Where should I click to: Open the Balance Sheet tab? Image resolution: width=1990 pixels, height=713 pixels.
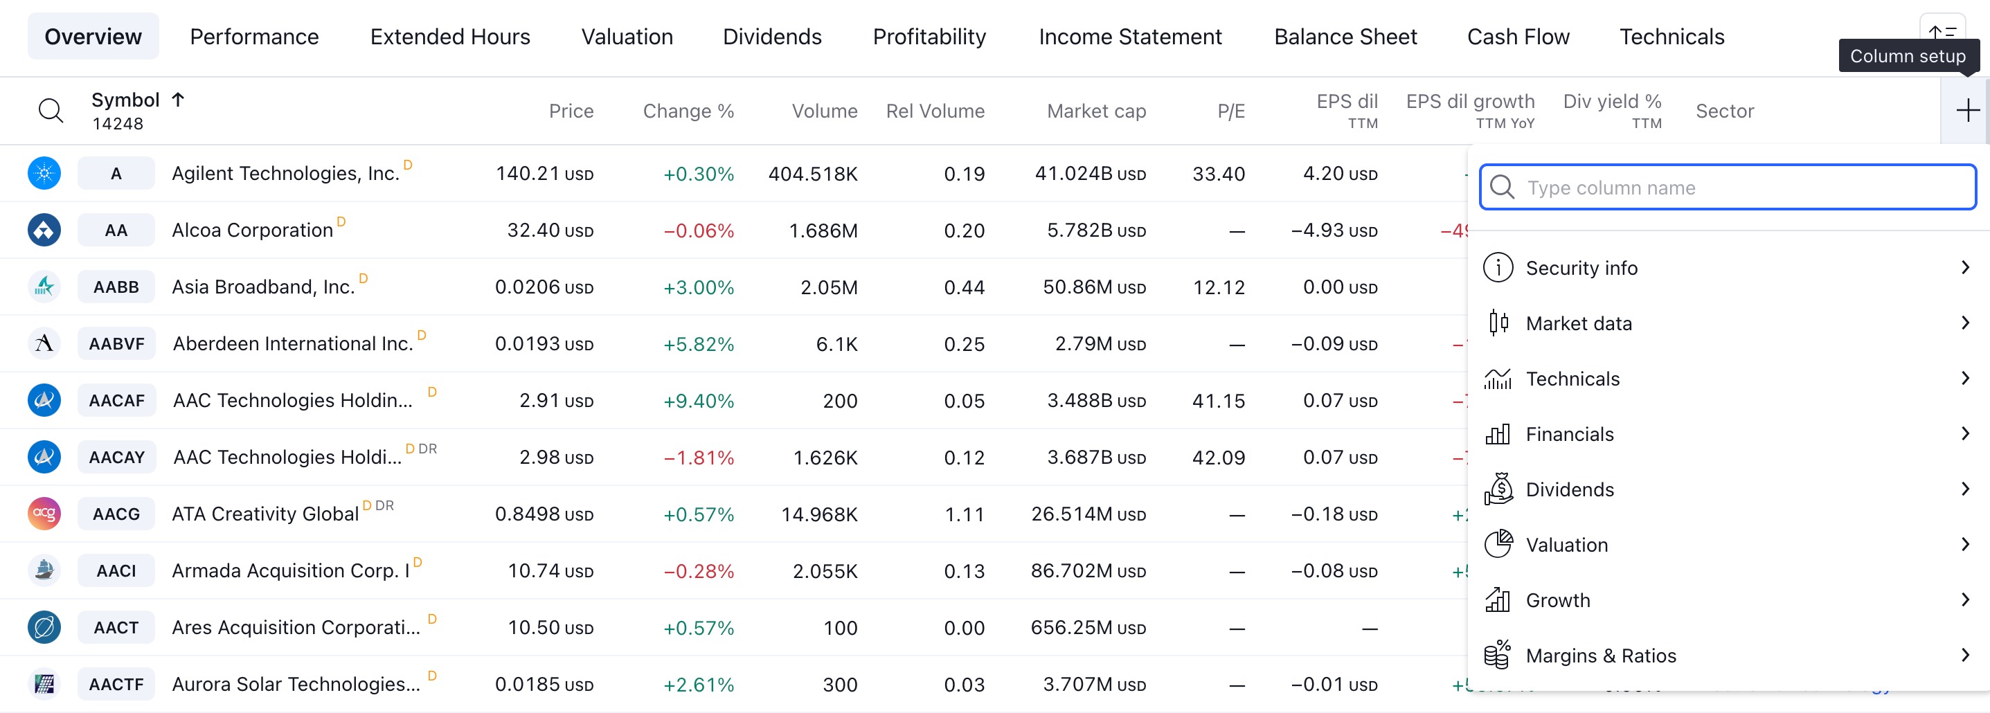[1345, 36]
